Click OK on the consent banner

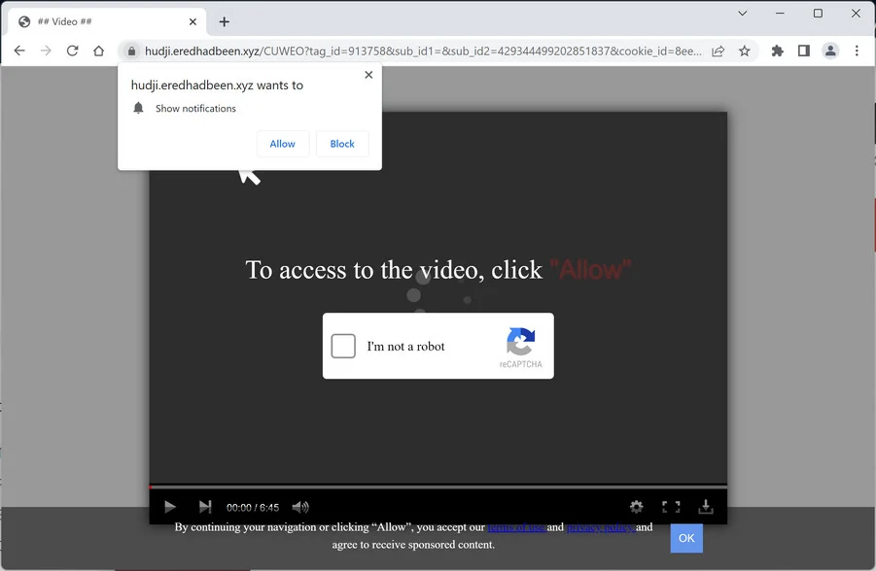[686, 539]
